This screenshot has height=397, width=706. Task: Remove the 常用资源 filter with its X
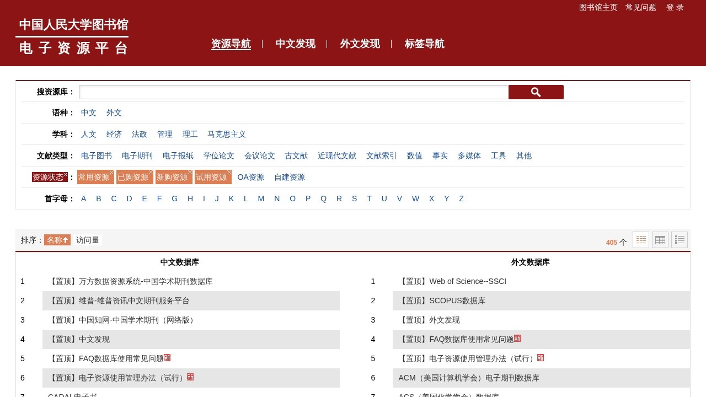[x=111, y=173]
